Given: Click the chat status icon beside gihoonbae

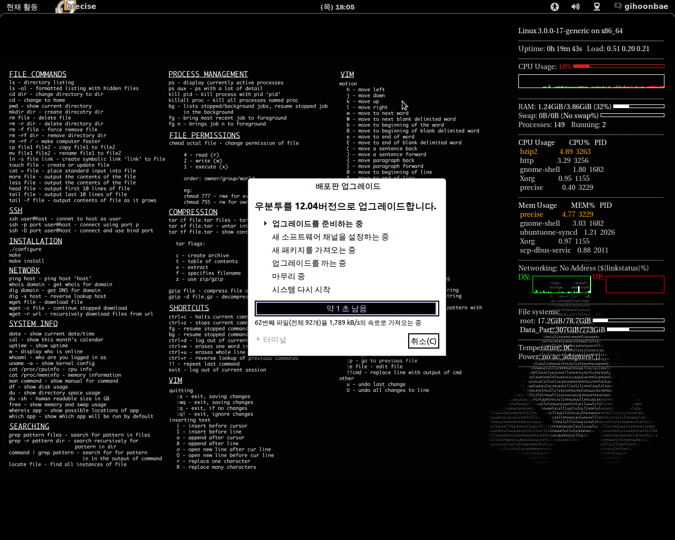Looking at the screenshot, I should [618, 6].
